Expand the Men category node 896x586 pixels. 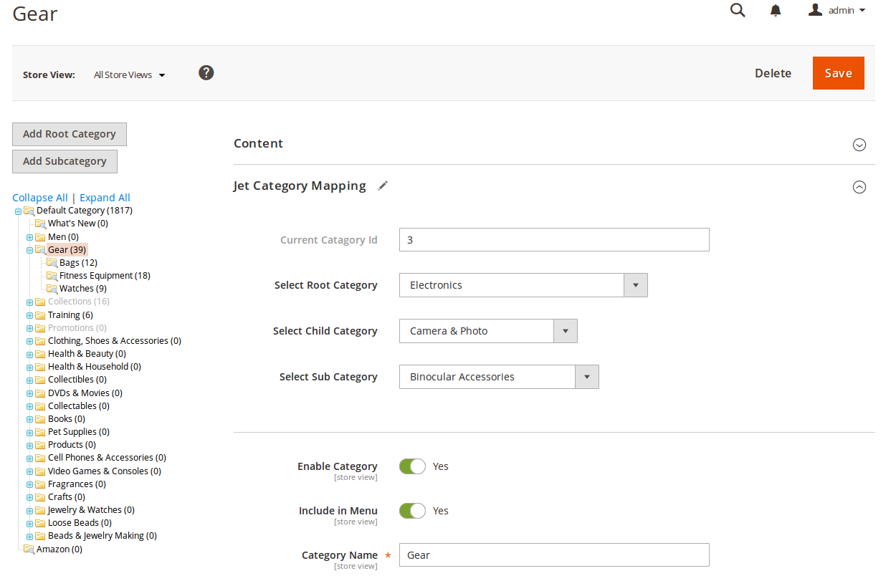pos(29,237)
